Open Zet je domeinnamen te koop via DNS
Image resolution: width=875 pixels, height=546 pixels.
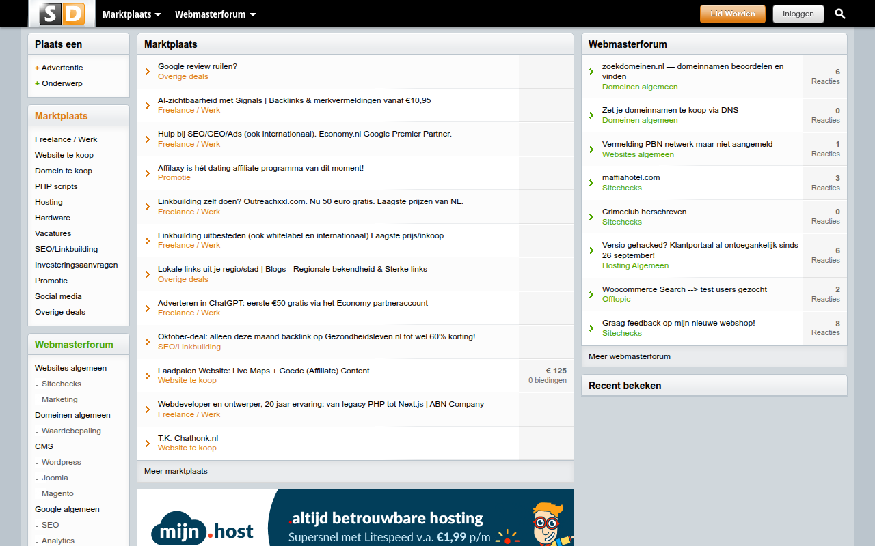tap(670, 110)
